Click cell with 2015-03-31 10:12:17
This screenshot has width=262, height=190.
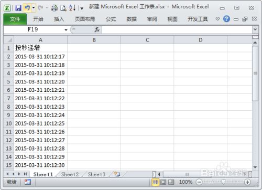40,57
